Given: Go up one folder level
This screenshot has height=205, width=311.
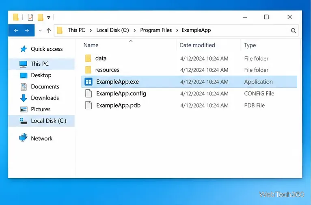Looking at the screenshot, I should click(49, 30).
